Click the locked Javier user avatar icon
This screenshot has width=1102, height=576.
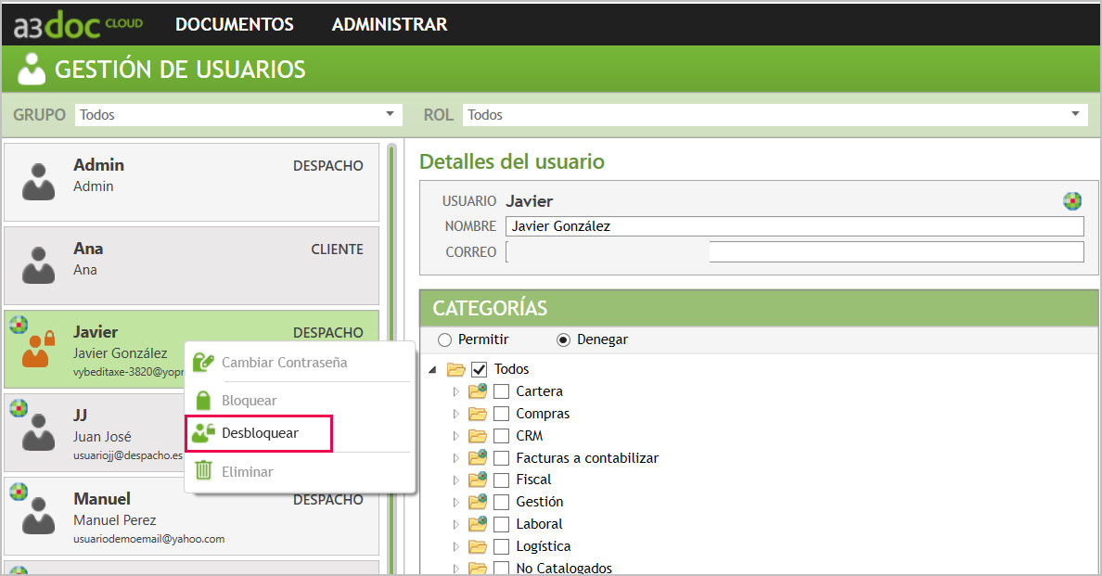[x=38, y=350]
